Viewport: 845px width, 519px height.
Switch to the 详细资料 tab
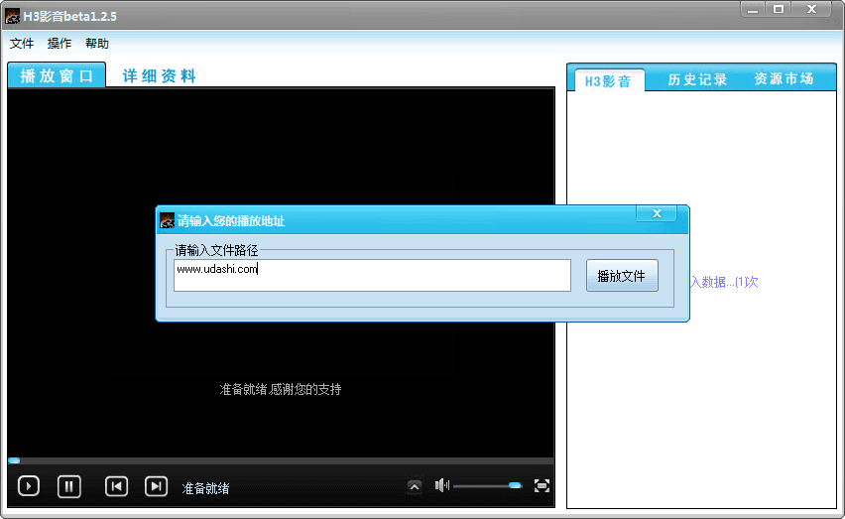(159, 76)
